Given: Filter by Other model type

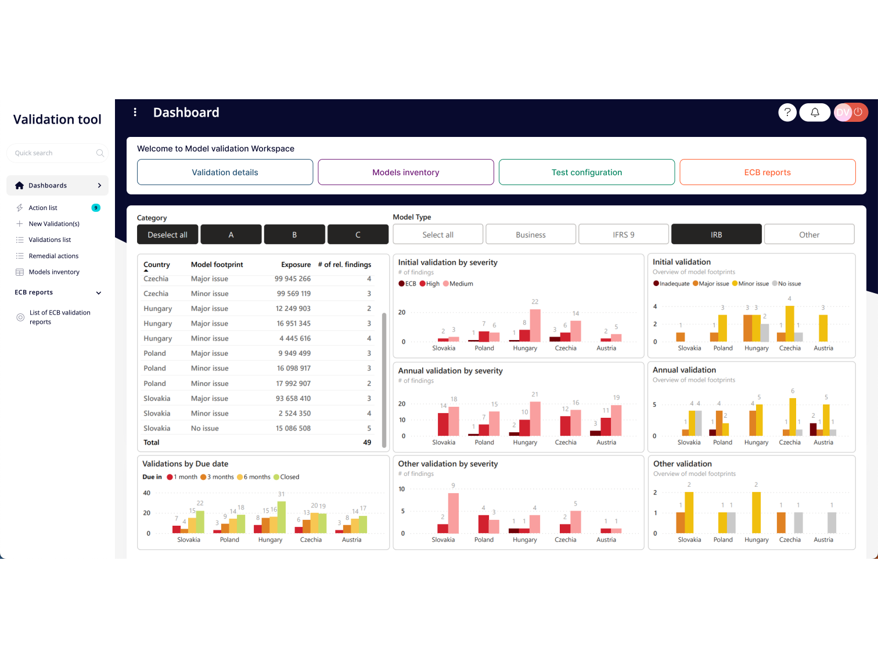Looking at the screenshot, I should point(809,234).
